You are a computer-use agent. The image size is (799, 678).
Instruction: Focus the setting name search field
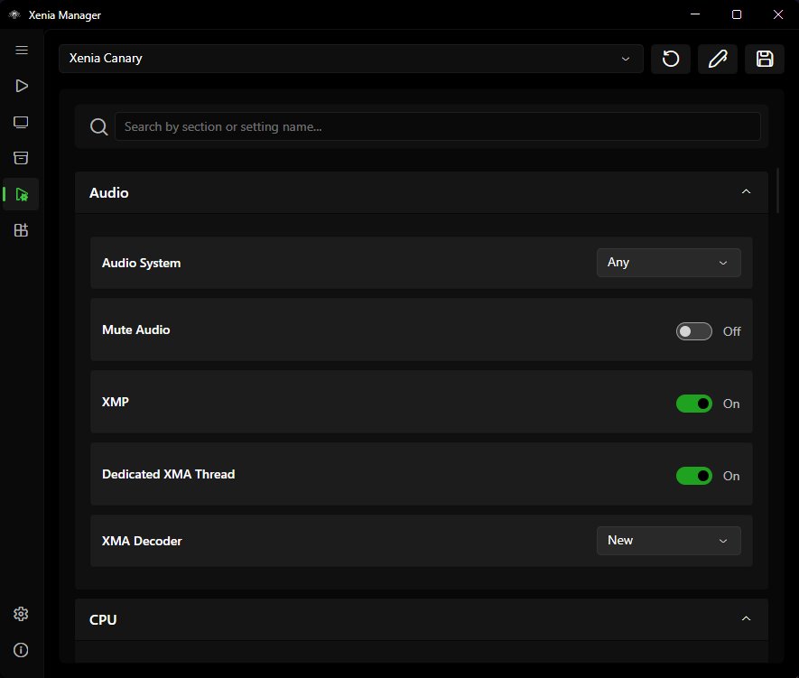pyautogui.click(x=438, y=126)
